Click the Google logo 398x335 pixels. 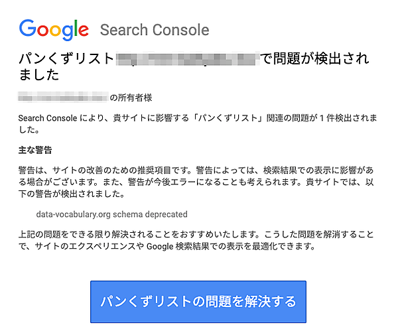pos(54,29)
